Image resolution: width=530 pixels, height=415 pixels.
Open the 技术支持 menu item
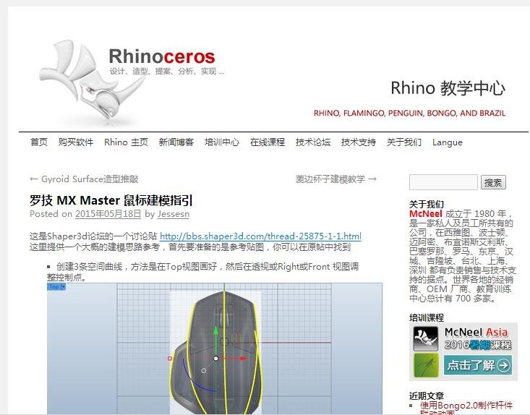click(359, 142)
